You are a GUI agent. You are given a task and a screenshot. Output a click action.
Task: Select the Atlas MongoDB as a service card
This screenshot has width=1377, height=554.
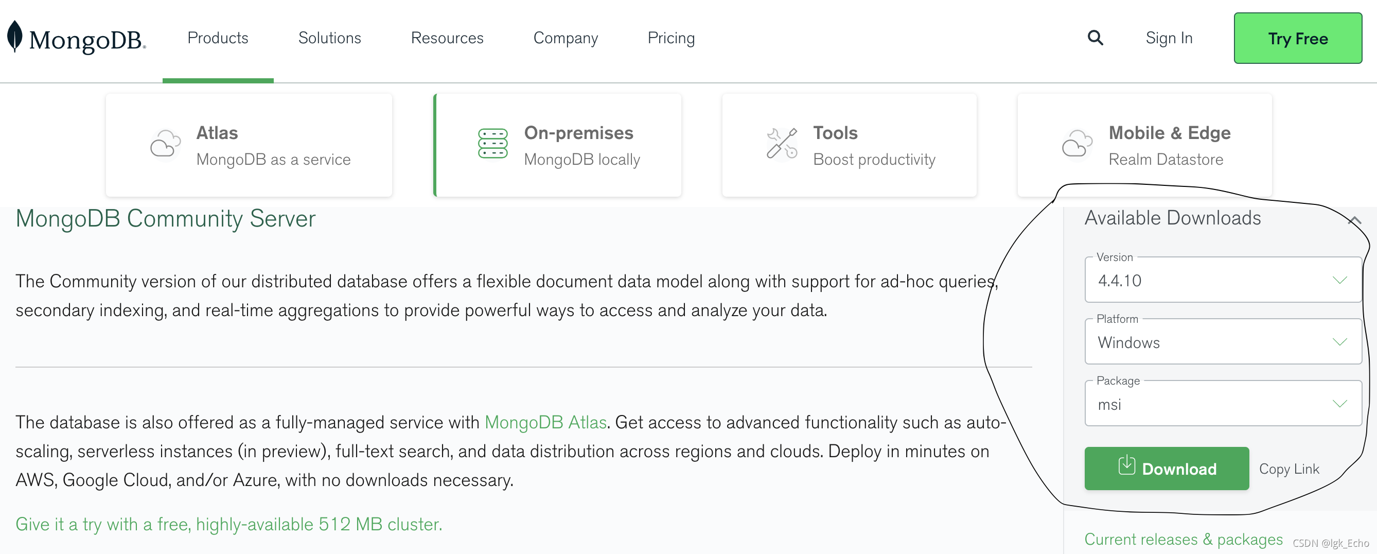pos(249,145)
